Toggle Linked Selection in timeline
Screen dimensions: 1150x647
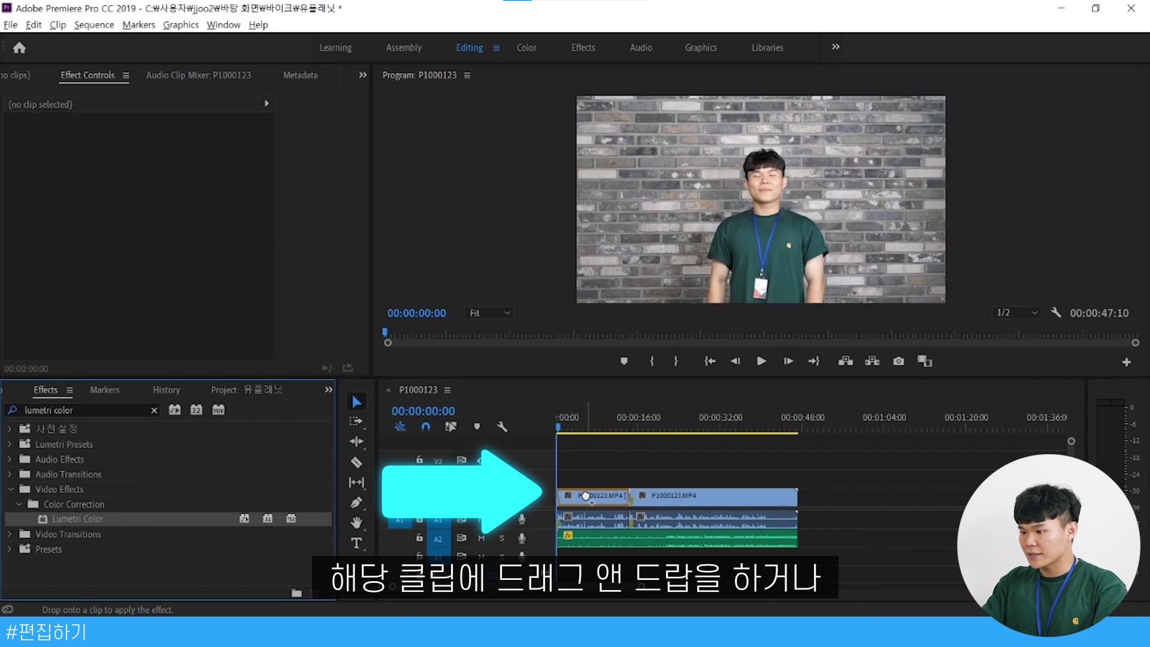click(x=450, y=427)
